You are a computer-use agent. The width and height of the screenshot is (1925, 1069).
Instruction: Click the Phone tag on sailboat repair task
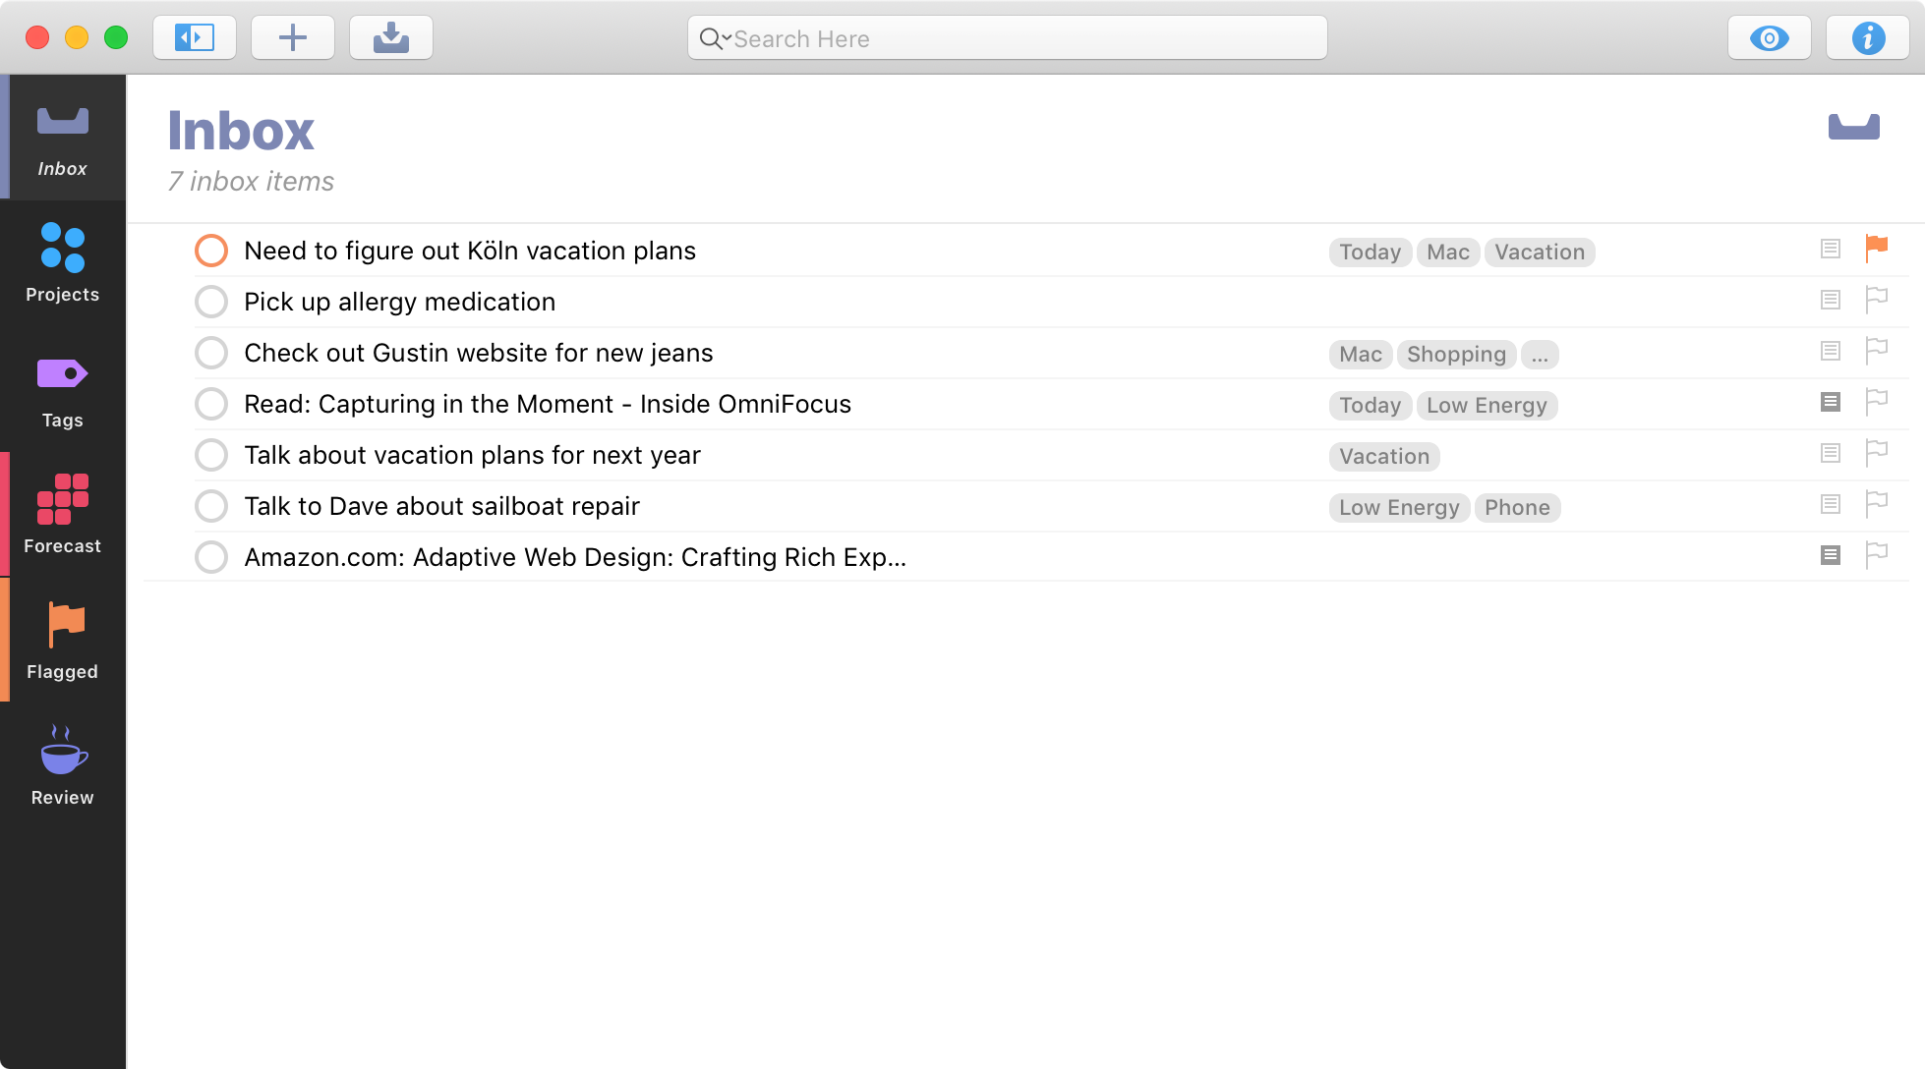(x=1516, y=508)
